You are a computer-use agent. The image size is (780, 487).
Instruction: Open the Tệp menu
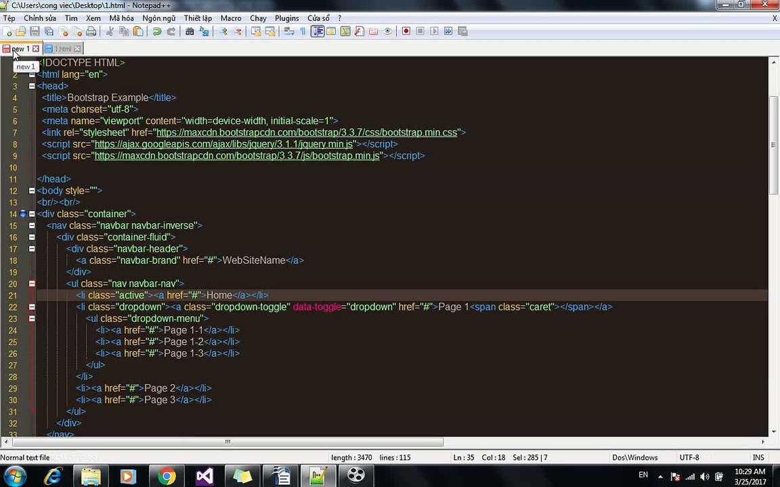click(x=9, y=18)
